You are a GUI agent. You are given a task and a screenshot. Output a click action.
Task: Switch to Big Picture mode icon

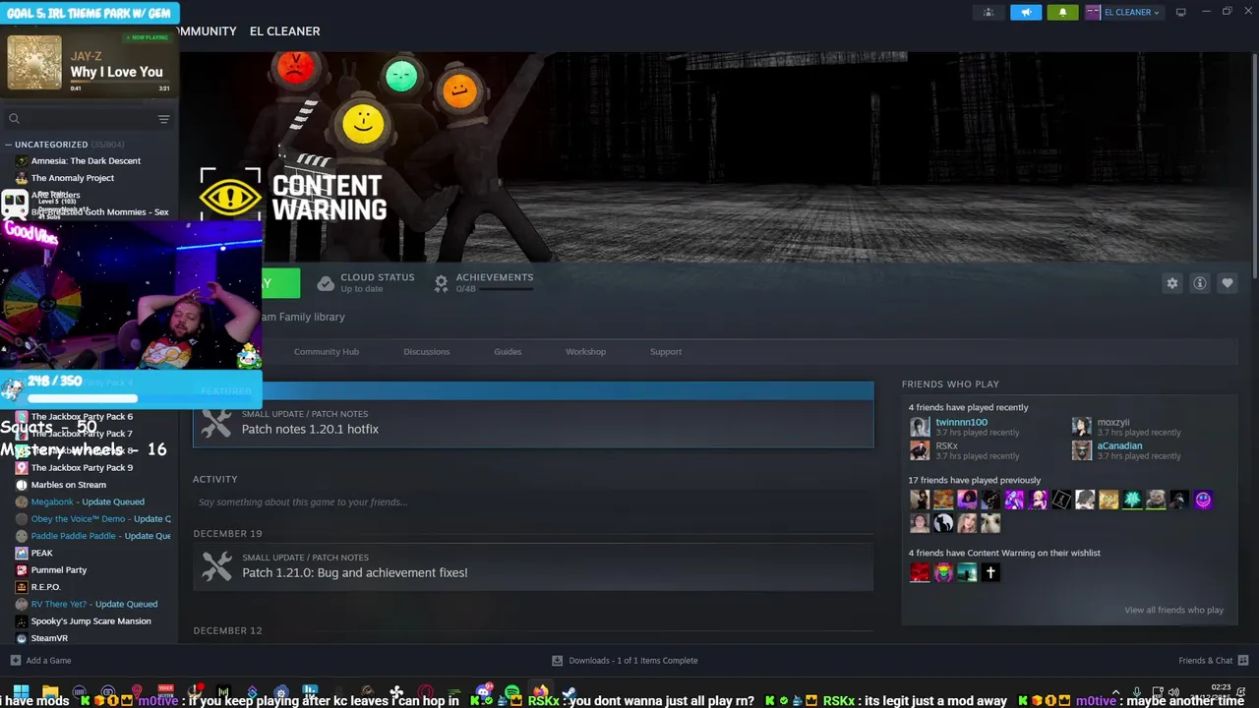pyautogui.click(x=1180, y=12)
